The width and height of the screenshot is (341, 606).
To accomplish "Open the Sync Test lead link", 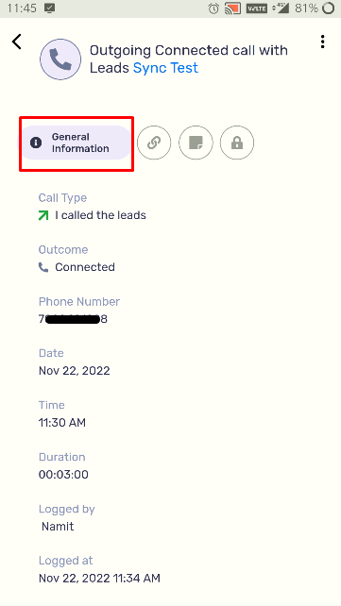I will pos(165,68).
